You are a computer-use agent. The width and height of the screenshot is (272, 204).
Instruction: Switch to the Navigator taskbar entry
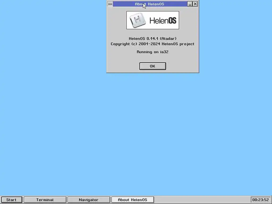coord(89,200)
